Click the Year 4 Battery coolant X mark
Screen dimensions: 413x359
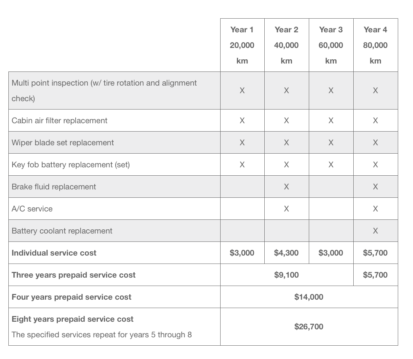click(x=375, y=231)
